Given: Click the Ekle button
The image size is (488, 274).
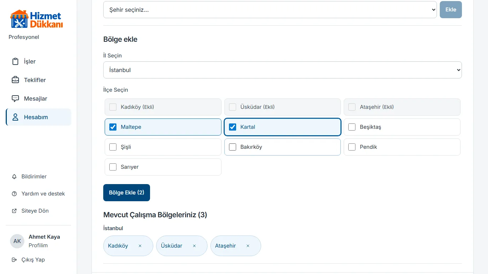Looking at the screenshot, I should [451, 10].
